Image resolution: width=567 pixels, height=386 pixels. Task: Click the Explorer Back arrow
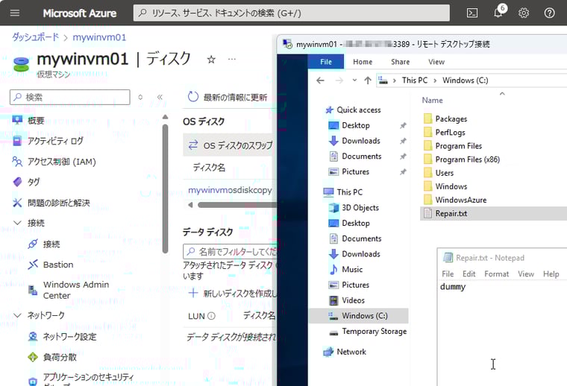click(320, 80)
